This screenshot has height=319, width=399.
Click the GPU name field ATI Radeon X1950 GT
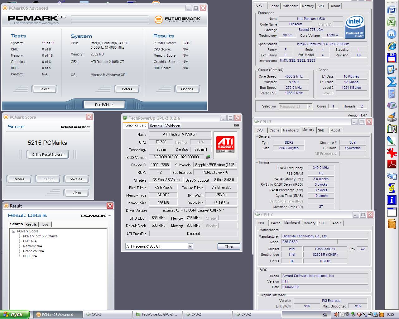(x=180, y=134)
